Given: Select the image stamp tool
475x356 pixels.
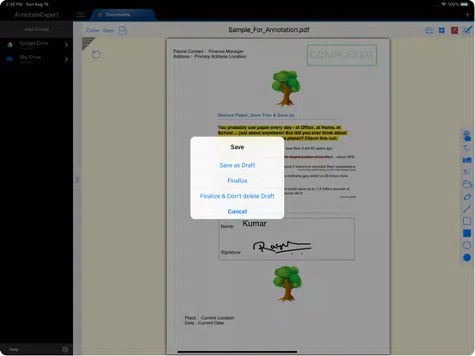Looking at the screenshot, I should pos(466,160).
